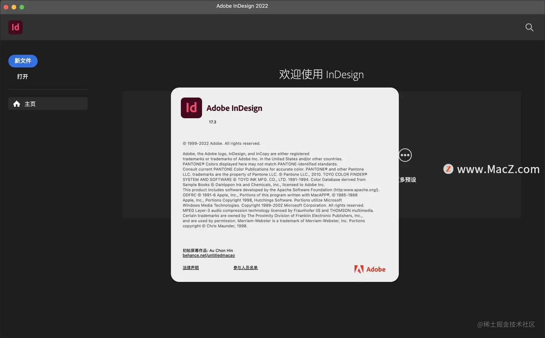The width and height of the screenshot is (545, 338).
Task: Minimize the window with the yellow button
Action: tap(14, 7)
